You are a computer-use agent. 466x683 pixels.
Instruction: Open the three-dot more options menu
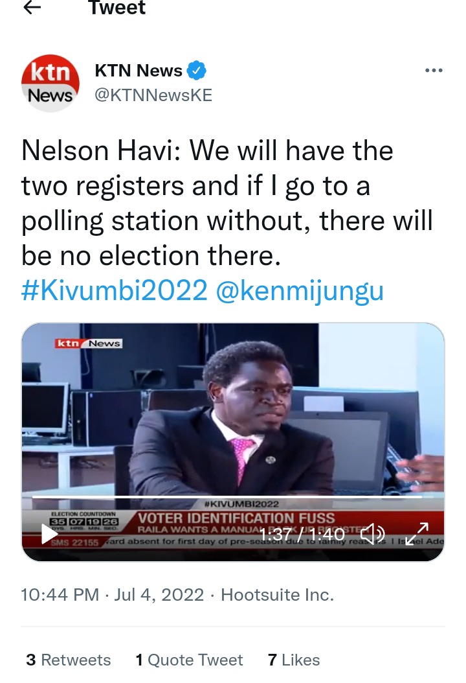click(434, 70)
